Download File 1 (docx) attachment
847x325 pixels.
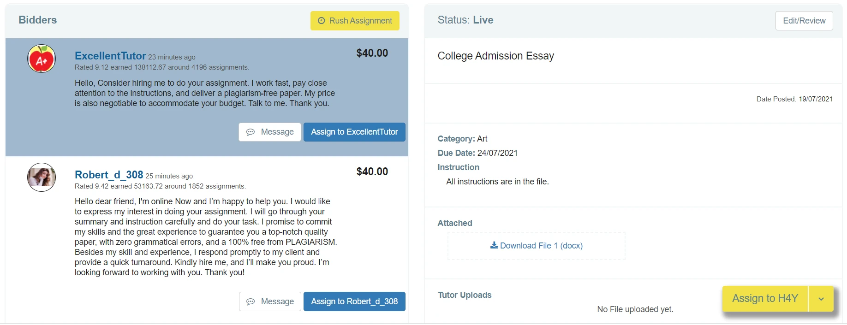tap(541, 246)
